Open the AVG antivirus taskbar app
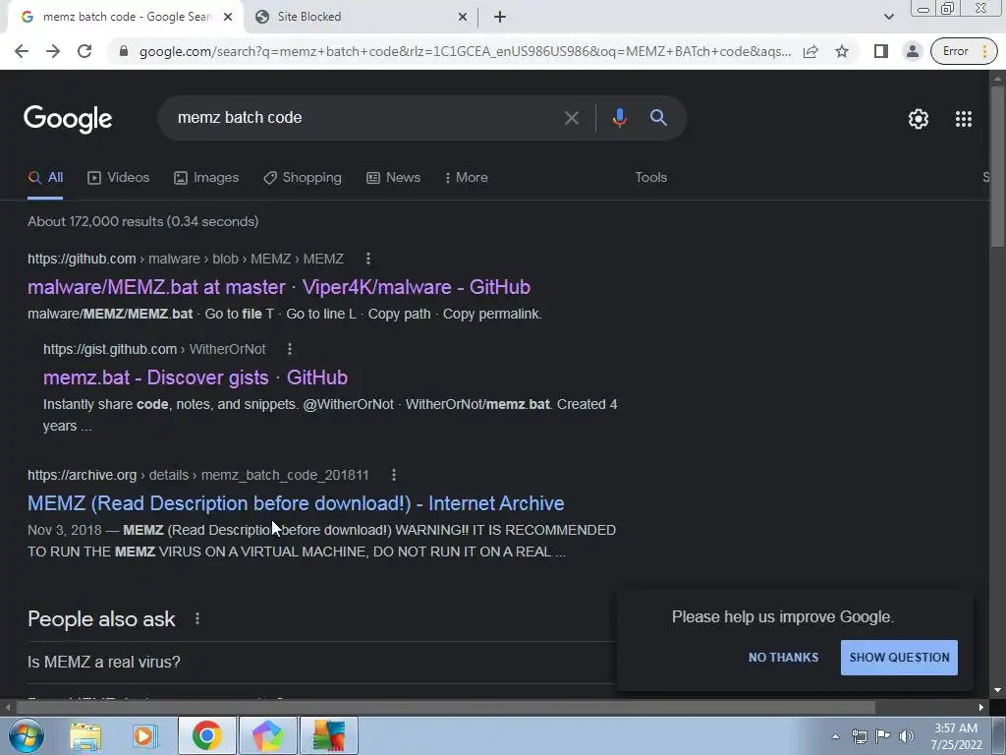This screenshot has width=1006, height=755. coord(328,735)
